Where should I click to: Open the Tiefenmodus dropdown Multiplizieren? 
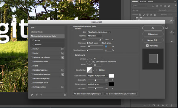coord(97,84)
